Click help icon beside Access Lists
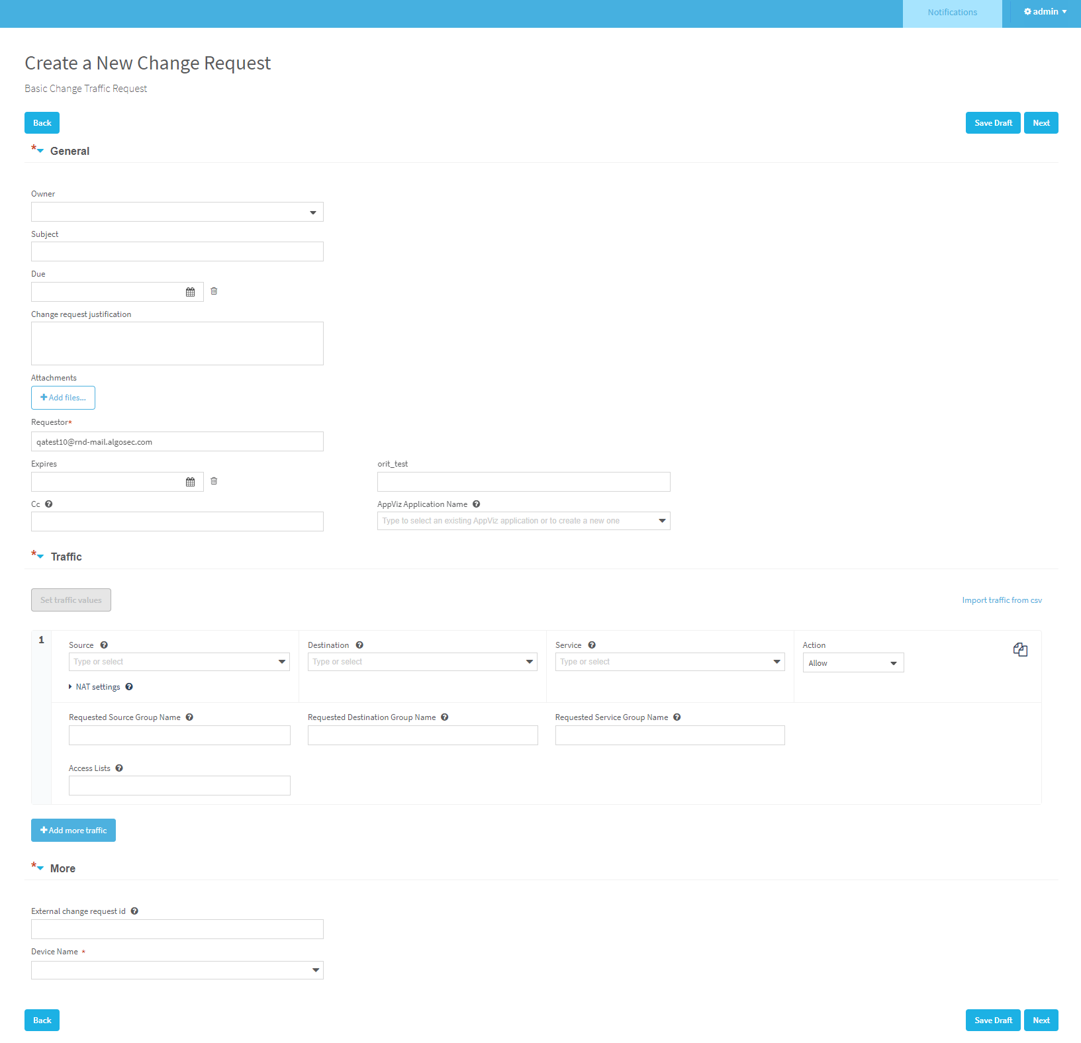This screenshot has height=1043, width=1081. [119, 768]
